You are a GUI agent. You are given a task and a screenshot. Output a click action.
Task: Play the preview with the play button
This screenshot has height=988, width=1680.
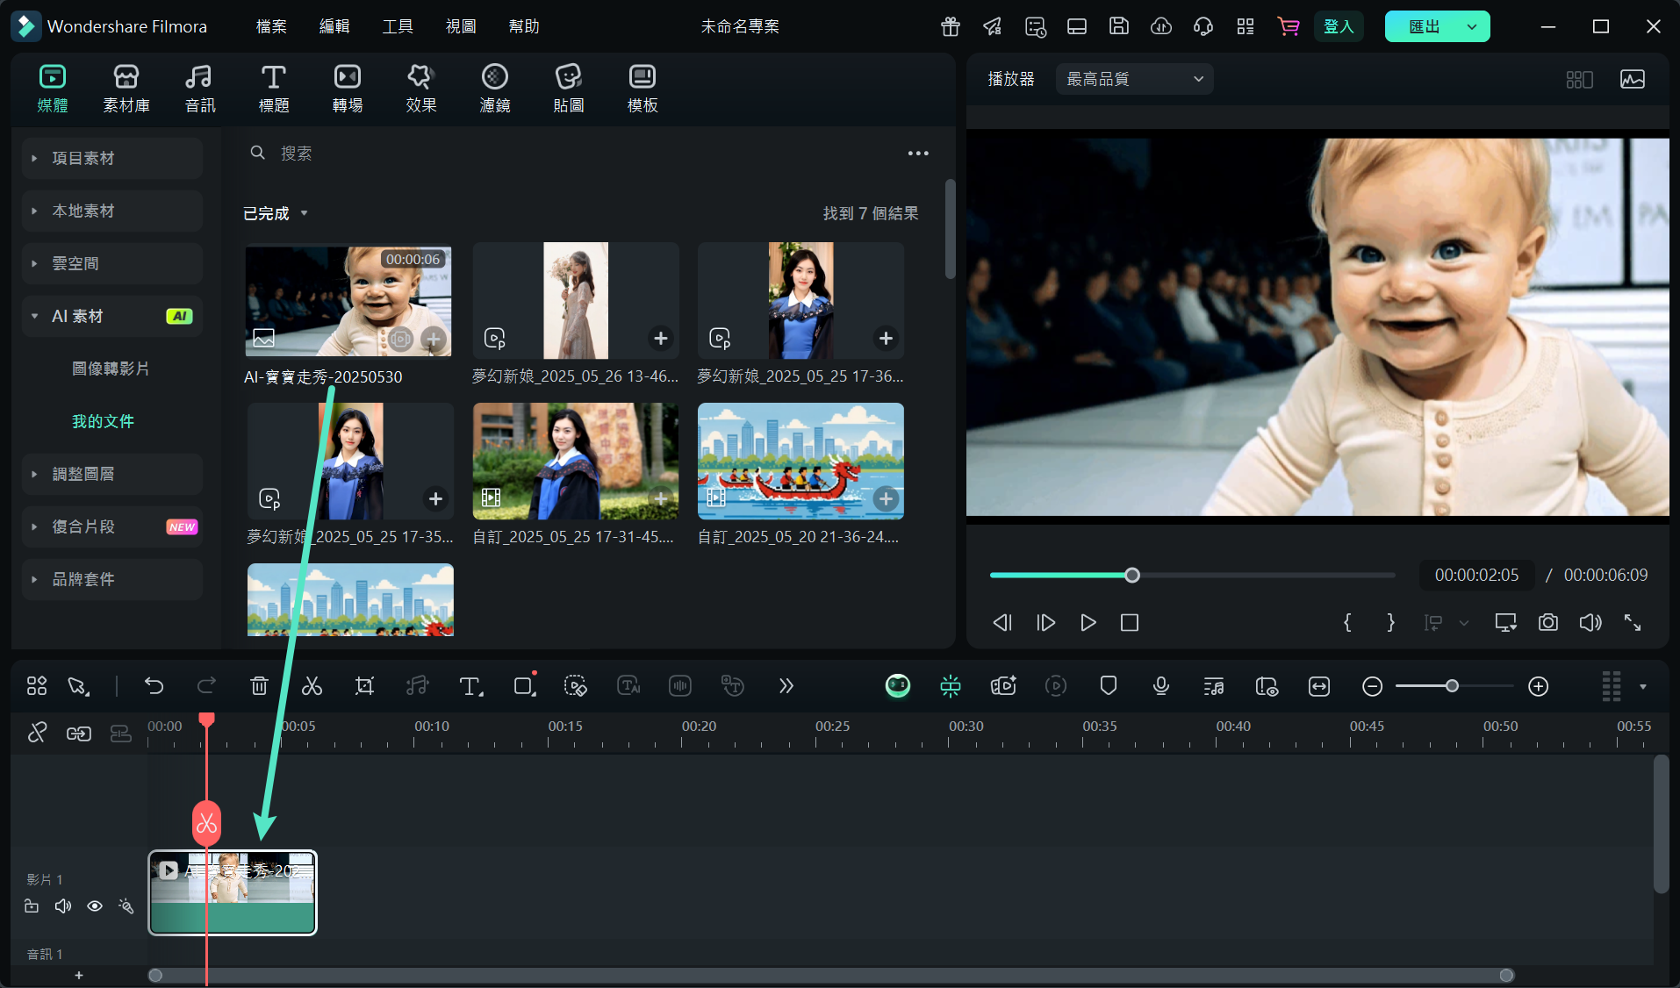coord(1088,622)
